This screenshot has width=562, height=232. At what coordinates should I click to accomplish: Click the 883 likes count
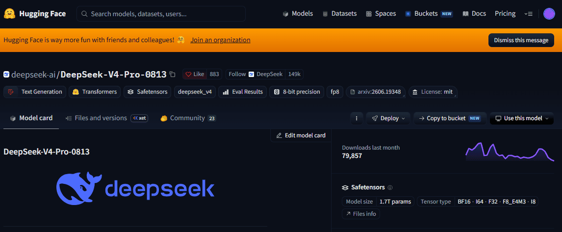click(214, 74)
